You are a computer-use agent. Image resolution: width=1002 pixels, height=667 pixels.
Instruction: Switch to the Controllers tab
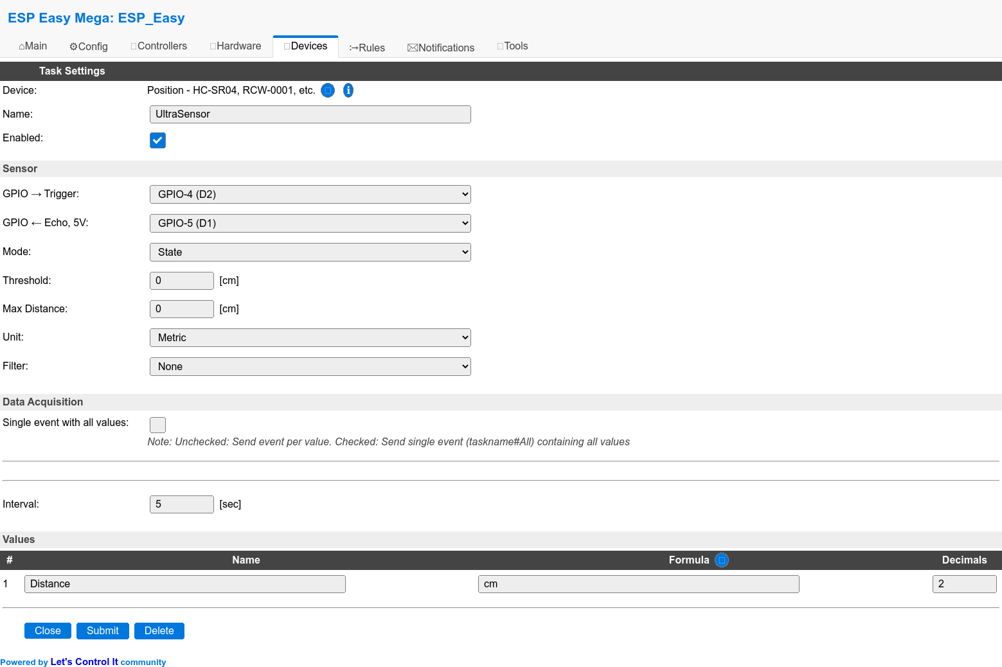tap(159, 46)
